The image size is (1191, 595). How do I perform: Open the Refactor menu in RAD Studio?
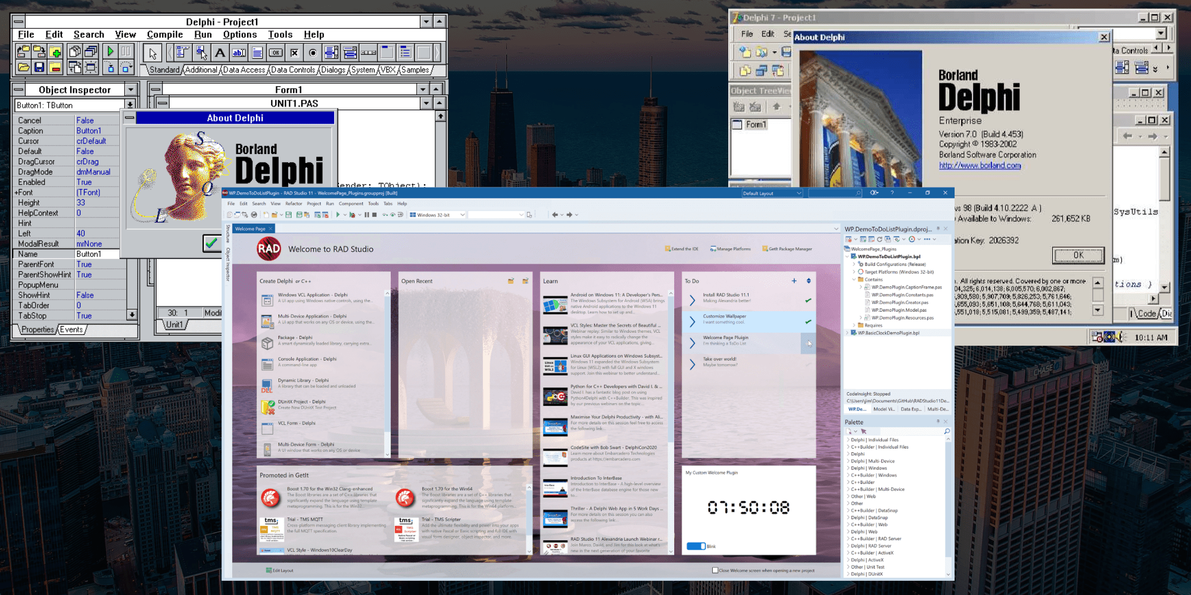294,203
